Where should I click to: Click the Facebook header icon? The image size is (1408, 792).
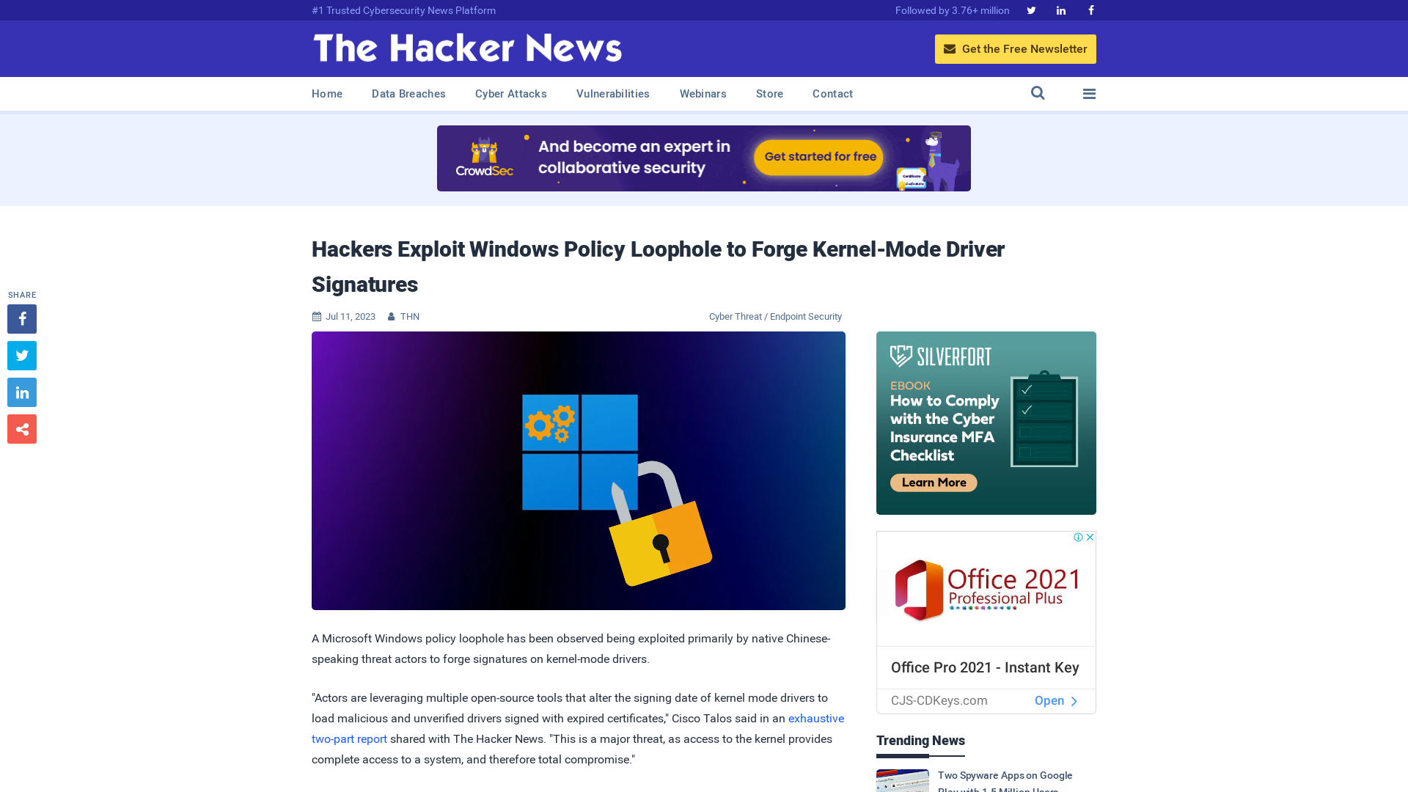1090,10
